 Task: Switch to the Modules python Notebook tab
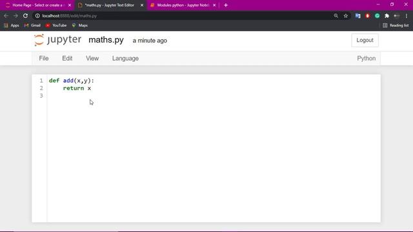coord(183,5)
